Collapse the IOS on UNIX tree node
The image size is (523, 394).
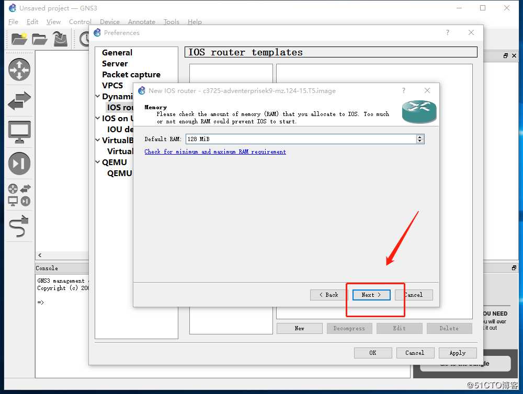point(97,118)
